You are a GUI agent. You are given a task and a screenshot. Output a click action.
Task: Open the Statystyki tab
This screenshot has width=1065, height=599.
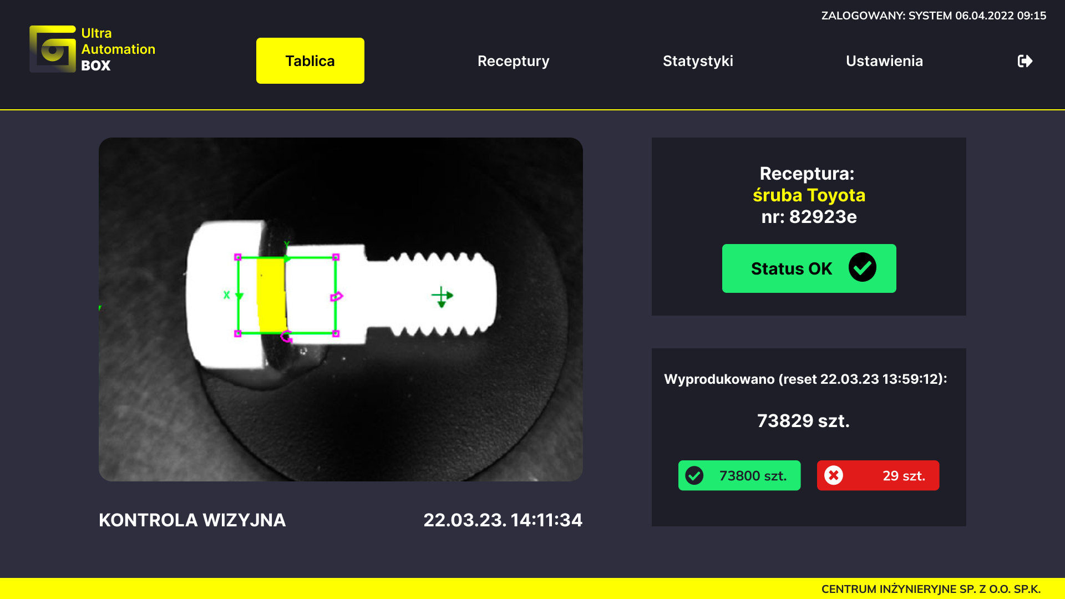tap(698, 61)
